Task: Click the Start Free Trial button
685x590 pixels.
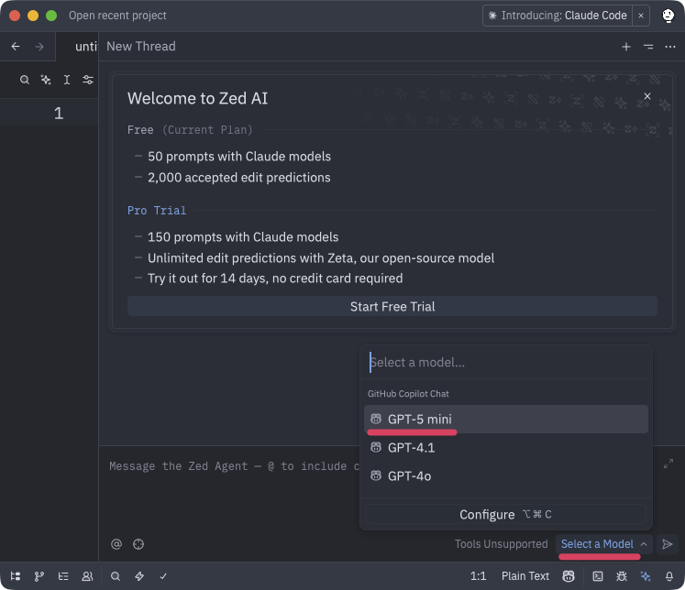Action: coord(392,307)
